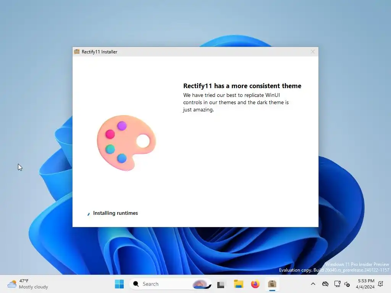Screen dimensions: 391x293
Task: Open the weather widget showing 47°F
Action: pos(27,284)
